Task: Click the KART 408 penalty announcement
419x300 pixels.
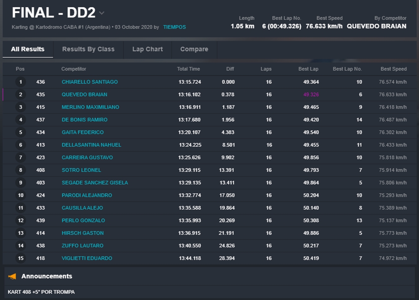Action: click(41, 292)
